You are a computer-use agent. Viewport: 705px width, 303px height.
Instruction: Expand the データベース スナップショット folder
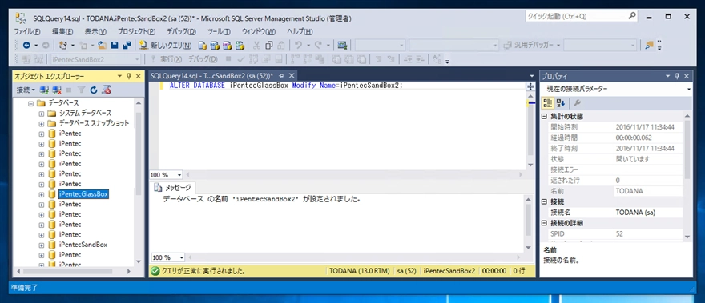(x=42, y=123)
